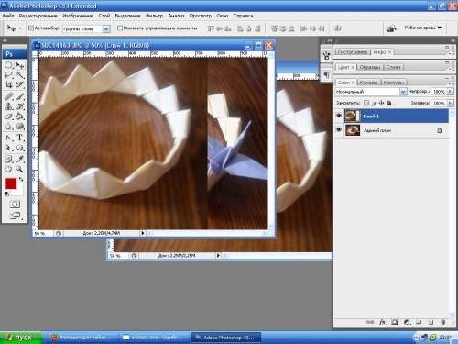458x344 pixels.
Task: Delete layer trash icon
Action: 443,322
